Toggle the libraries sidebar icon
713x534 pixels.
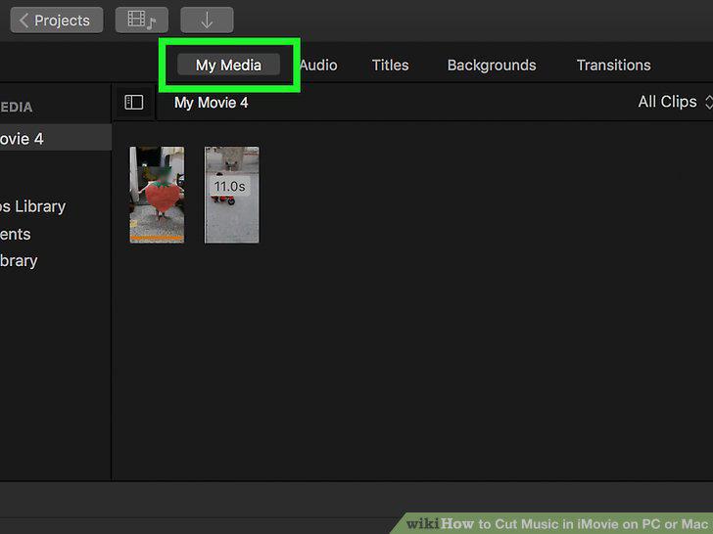click(134, 102)
